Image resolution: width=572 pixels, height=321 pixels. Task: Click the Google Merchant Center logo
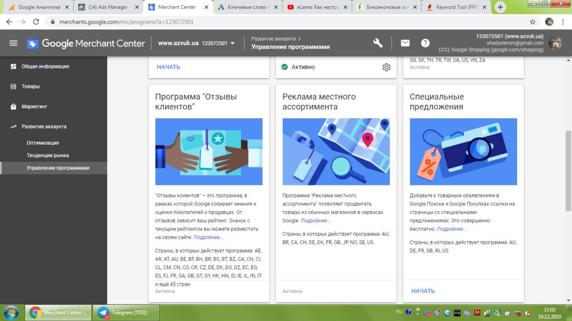tap(86, 43)
